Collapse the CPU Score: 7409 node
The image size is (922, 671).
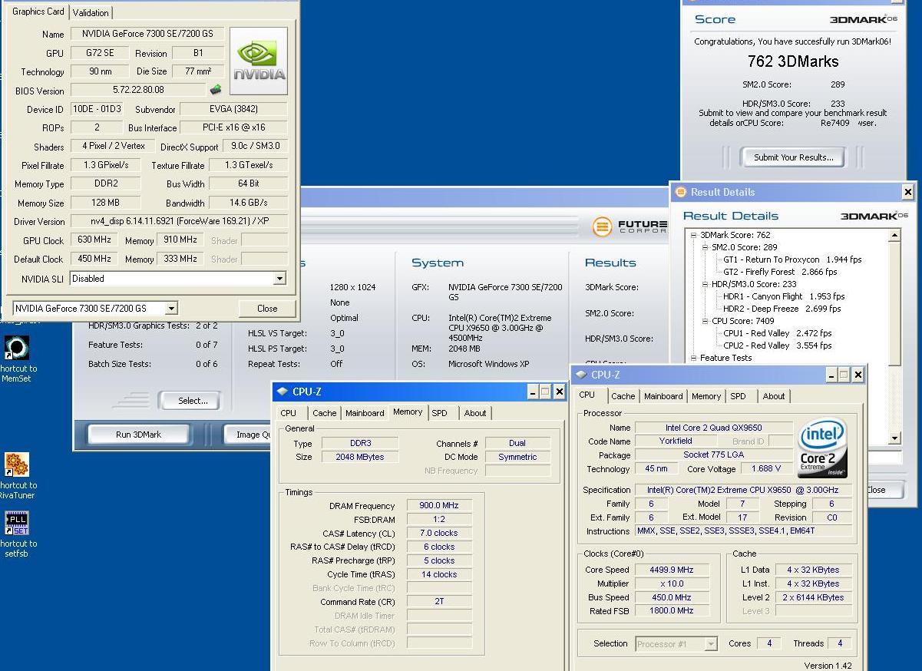[705, 321]
